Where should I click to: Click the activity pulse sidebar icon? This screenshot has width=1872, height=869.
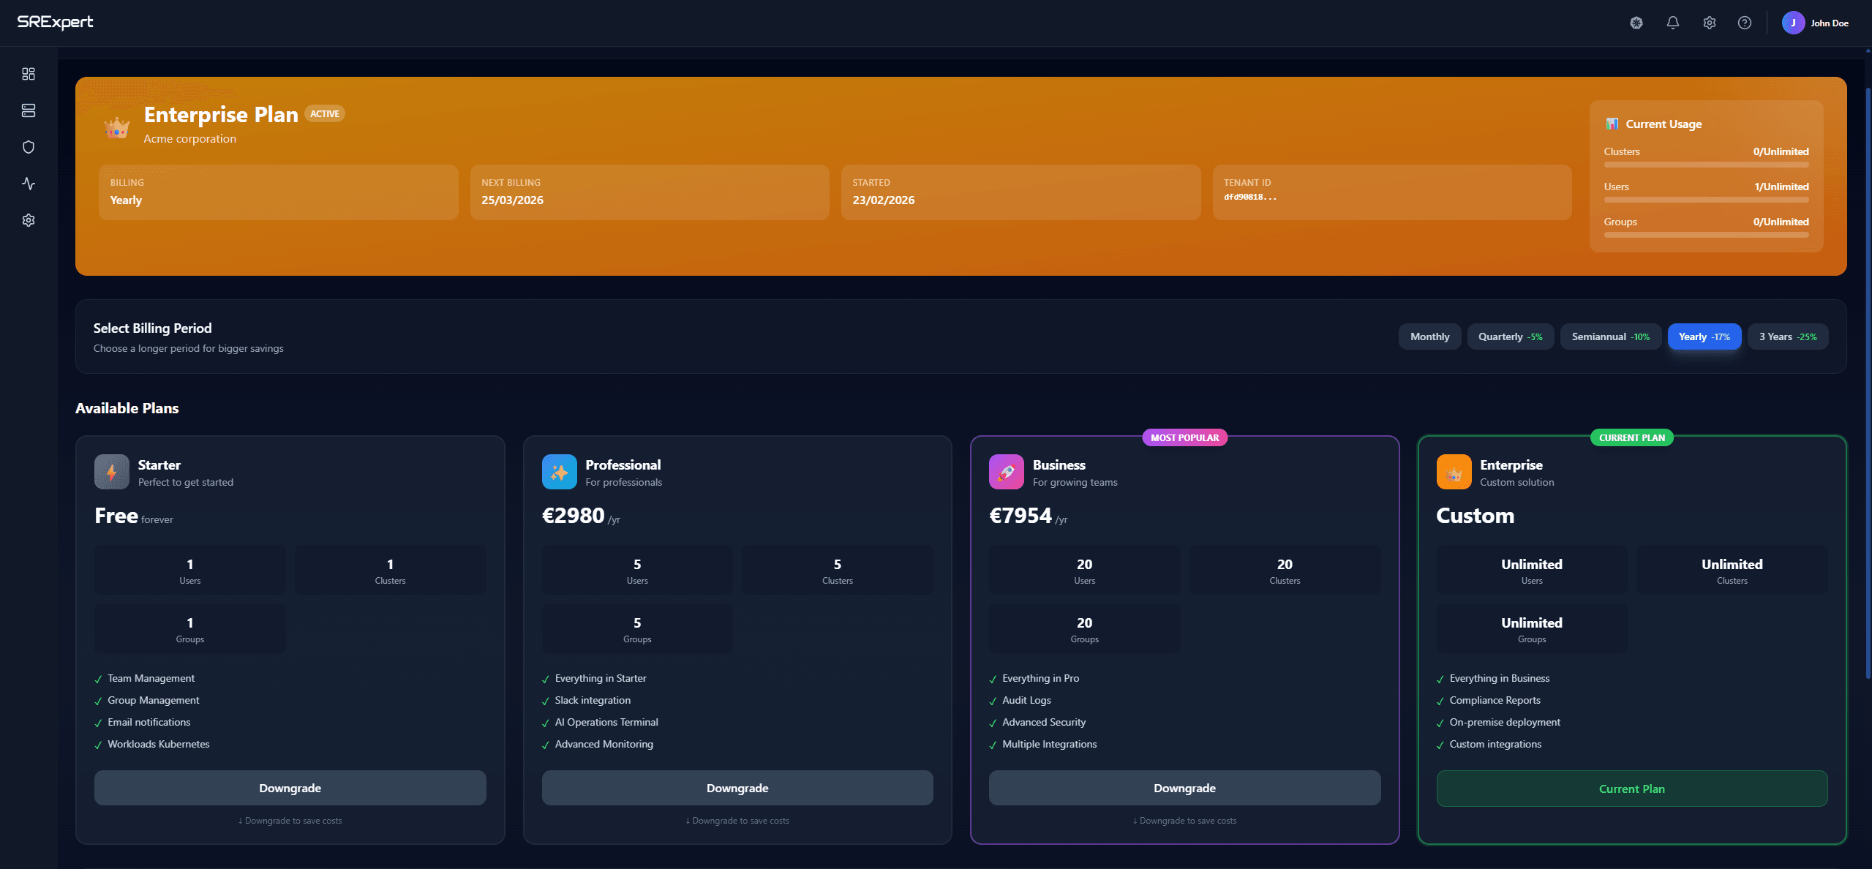click(x=29, y=184)
